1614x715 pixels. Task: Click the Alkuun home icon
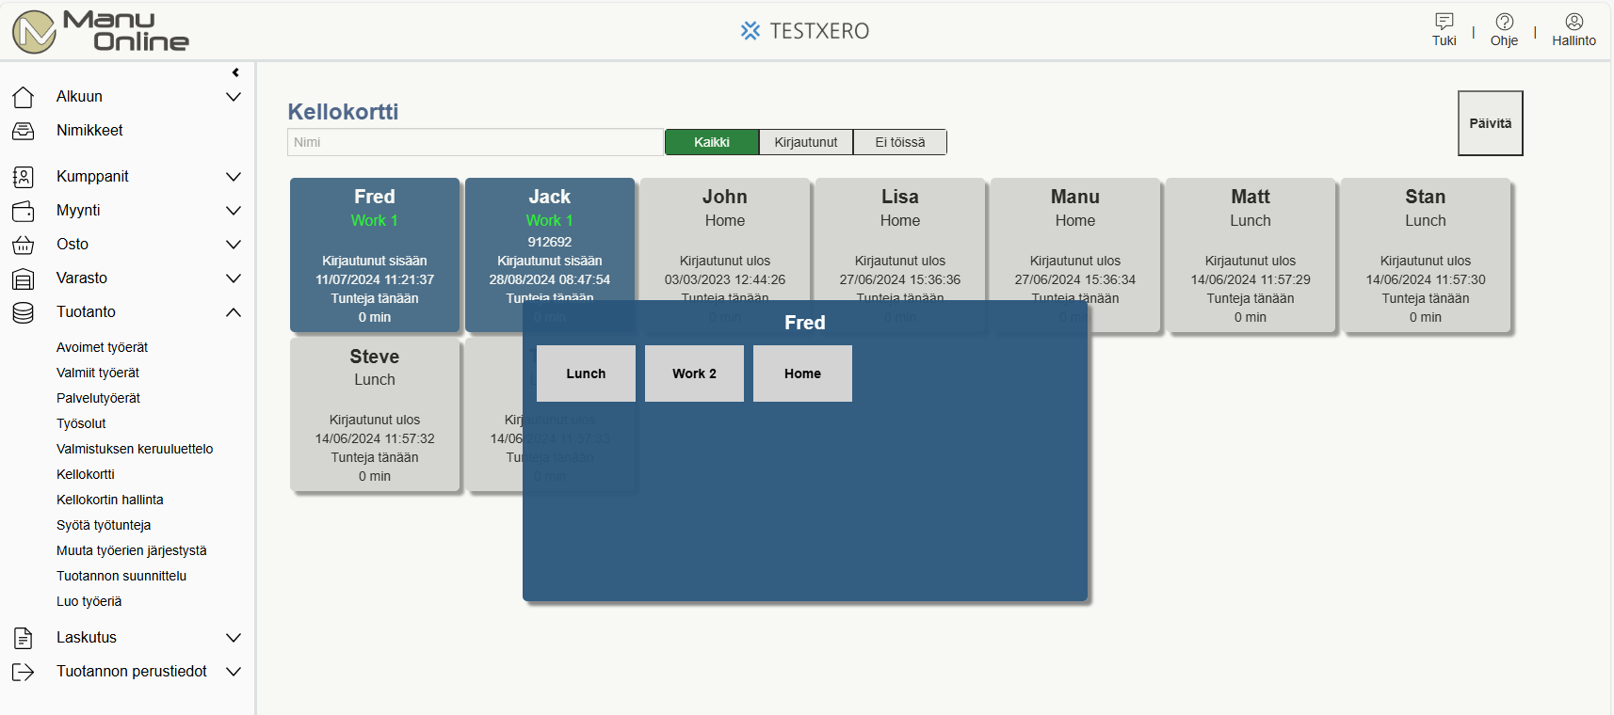24,97
